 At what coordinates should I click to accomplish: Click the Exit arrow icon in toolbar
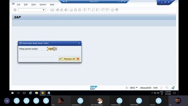pyautogui.click(x=62, y=10)
